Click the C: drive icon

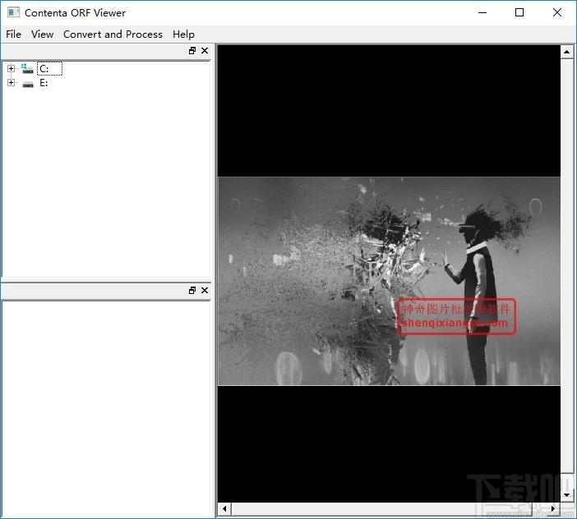tap(27, 68)
